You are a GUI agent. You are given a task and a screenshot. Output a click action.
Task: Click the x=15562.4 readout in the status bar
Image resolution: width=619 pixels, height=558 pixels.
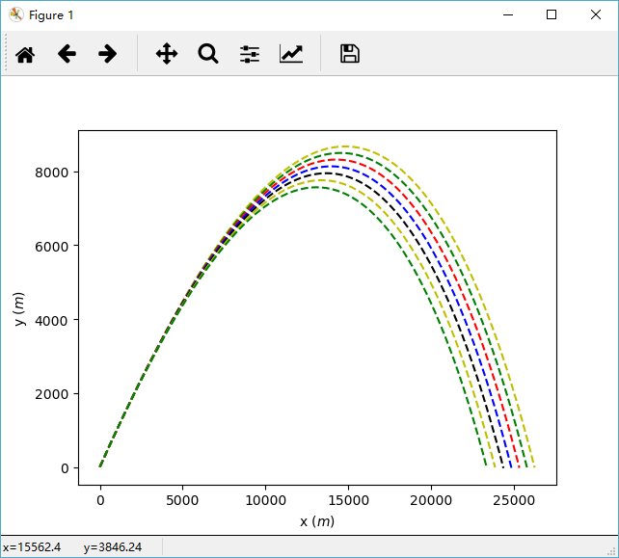pos(33,547)
